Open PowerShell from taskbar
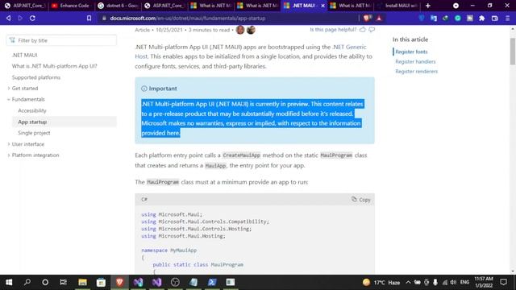The width and height of the screenshot is (516, 290). tap(212, 282)
